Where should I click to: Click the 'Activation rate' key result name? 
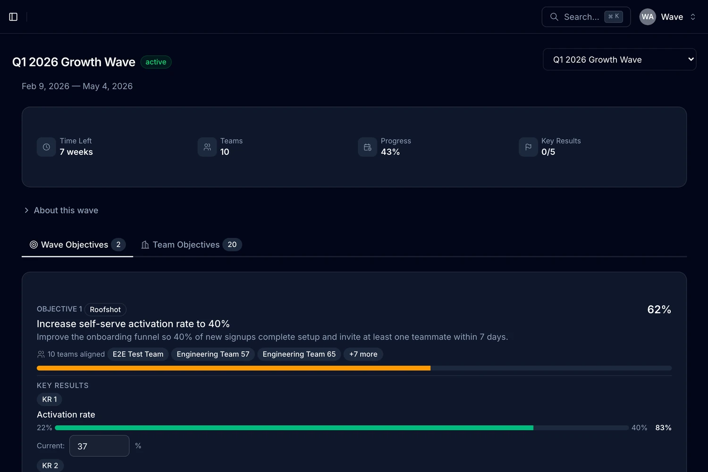pyautogui.click(x=66, y=414)
